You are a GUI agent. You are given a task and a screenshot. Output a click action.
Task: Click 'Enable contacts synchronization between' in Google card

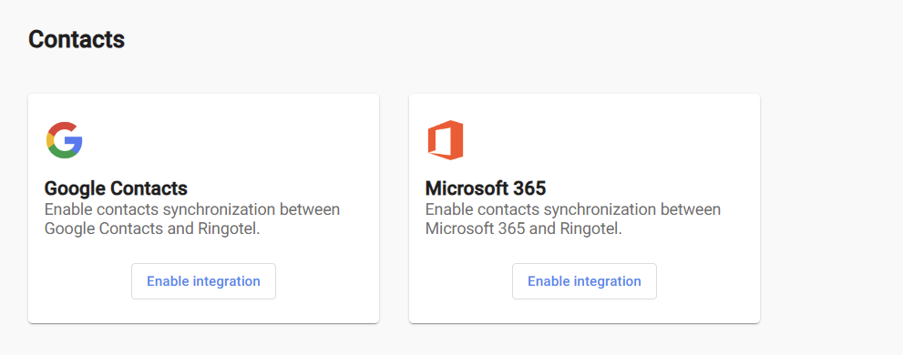(x=192, y=208)
